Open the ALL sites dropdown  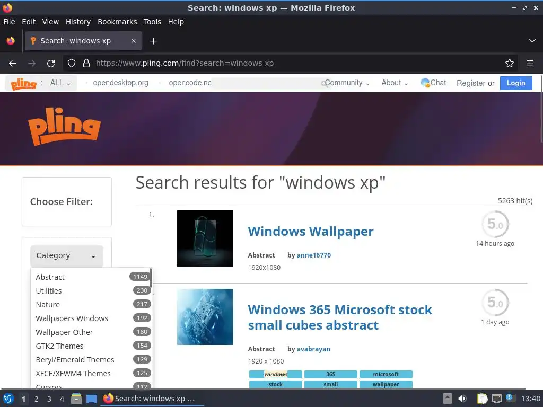tap(60, 83)
